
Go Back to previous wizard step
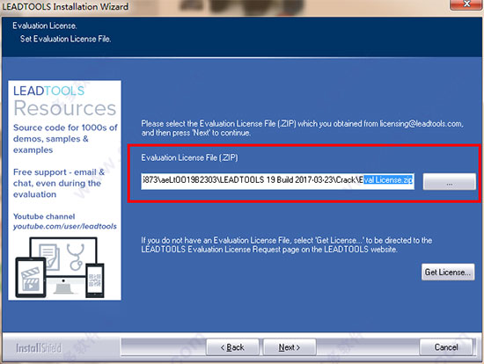(x=232, y=347)
